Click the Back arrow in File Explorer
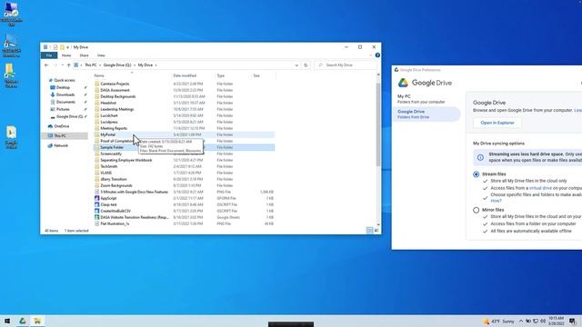The image size is (582, 327). click(x=46, y=65)
